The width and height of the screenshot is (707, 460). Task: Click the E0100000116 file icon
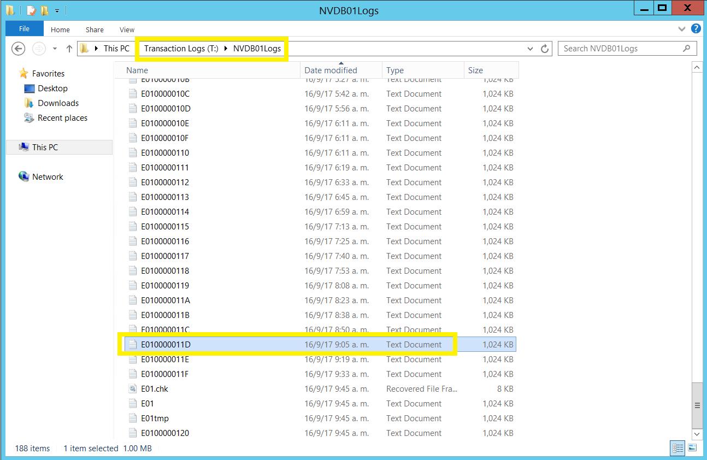(x=132, y=241)
